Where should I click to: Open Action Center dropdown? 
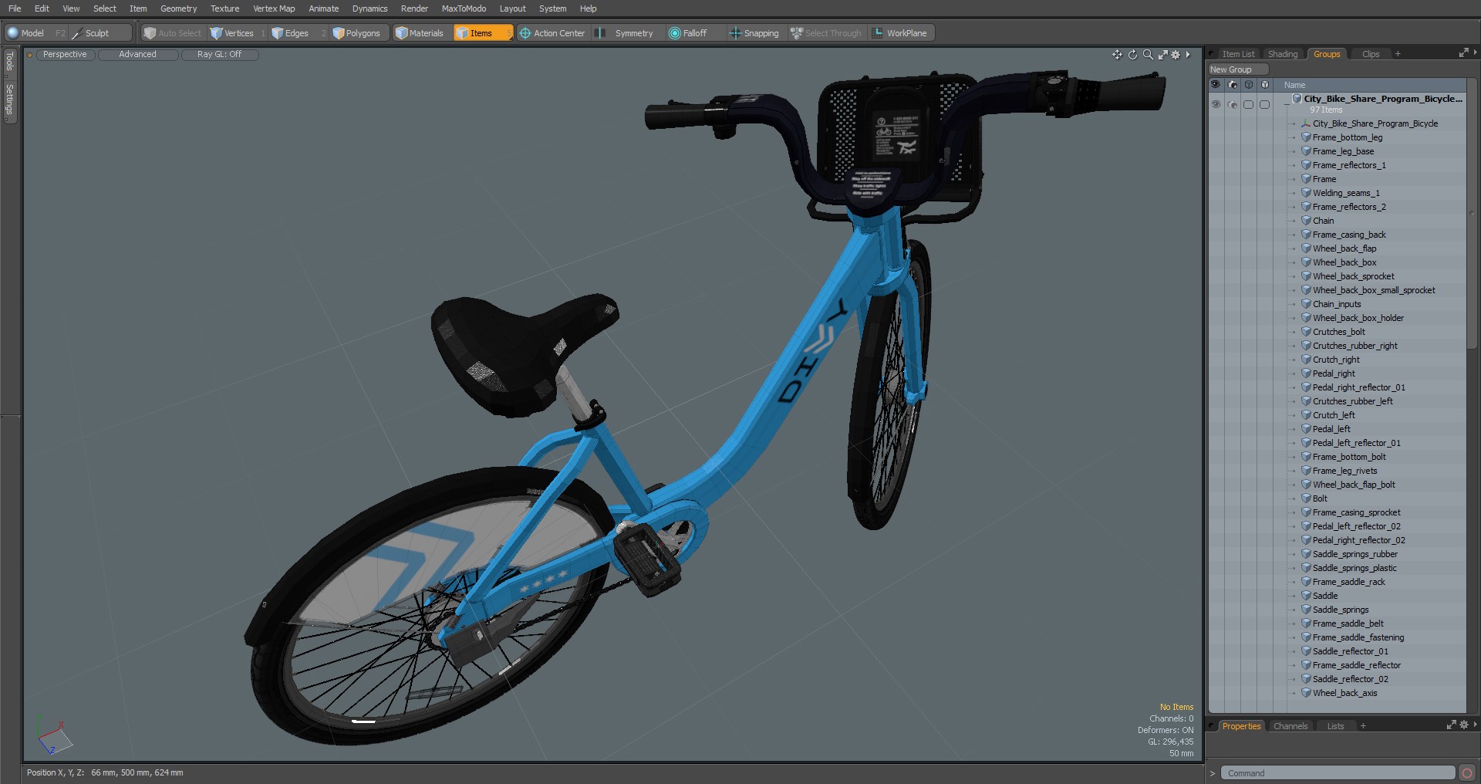(552, 33)
